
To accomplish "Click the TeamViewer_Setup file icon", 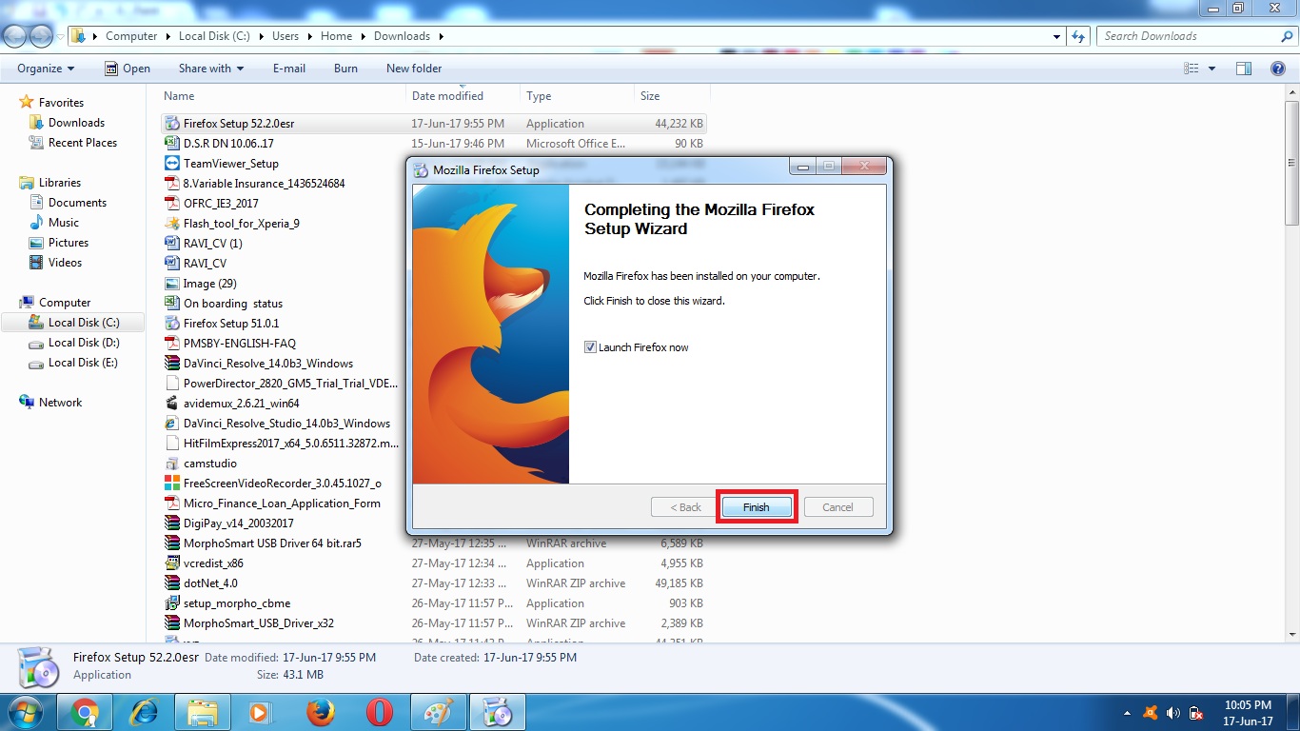I will (x=172, y=164).
